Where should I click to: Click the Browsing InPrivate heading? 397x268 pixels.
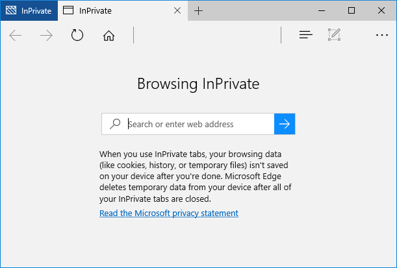click(x=198, y=84)
